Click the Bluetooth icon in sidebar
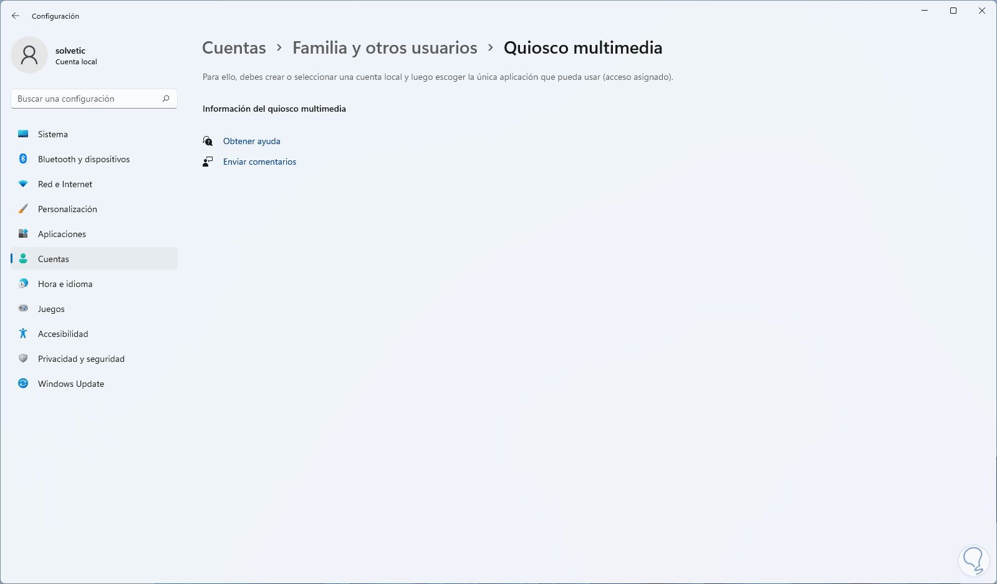Screen dimensions: 997x584 coord(23,159)
